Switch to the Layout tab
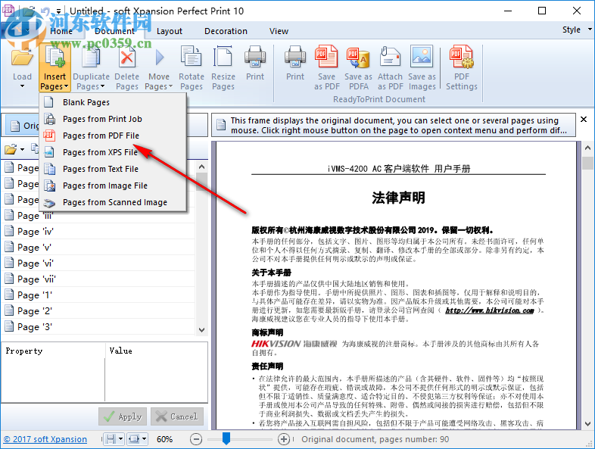 click(x=170, y=31)
